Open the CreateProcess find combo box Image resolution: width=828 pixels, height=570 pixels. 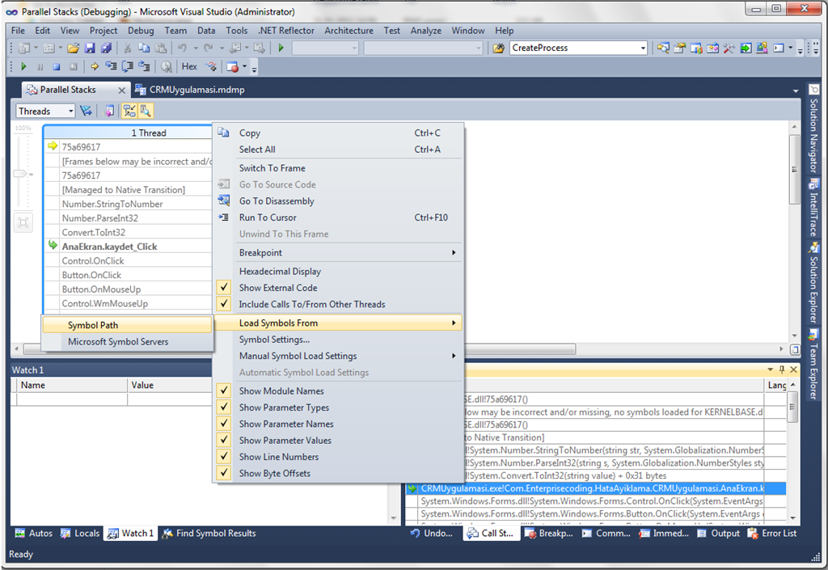[643, 48]
